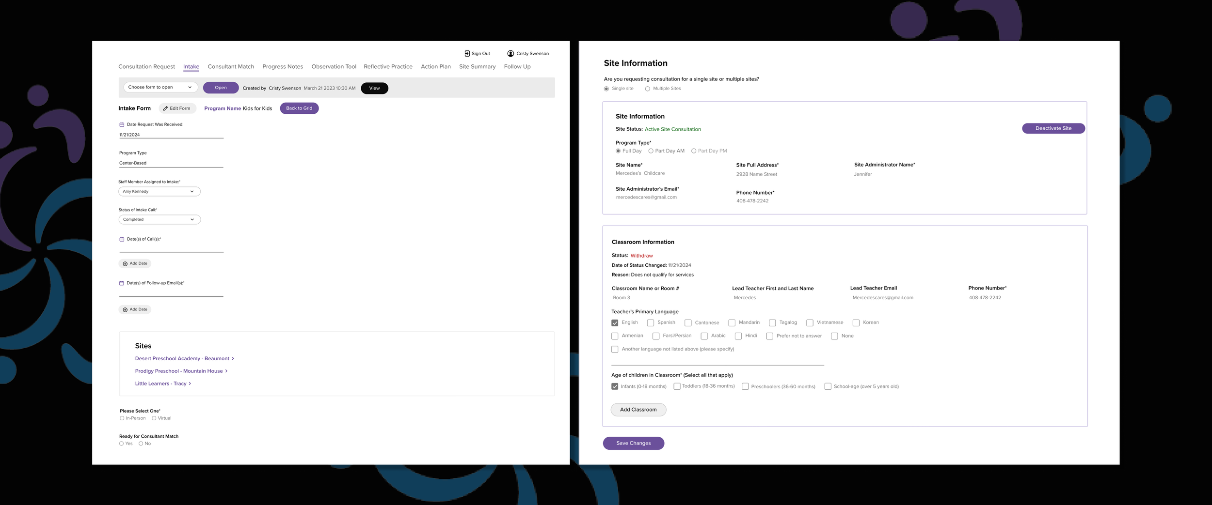Screen dimensions: 1212x505
Task: Click the Date Request Was Received field
Action: (x=171, y=135)
